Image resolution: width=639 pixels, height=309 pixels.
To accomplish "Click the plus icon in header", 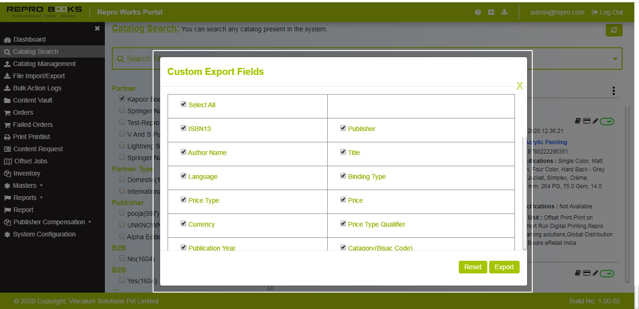I will click(491, 12).
